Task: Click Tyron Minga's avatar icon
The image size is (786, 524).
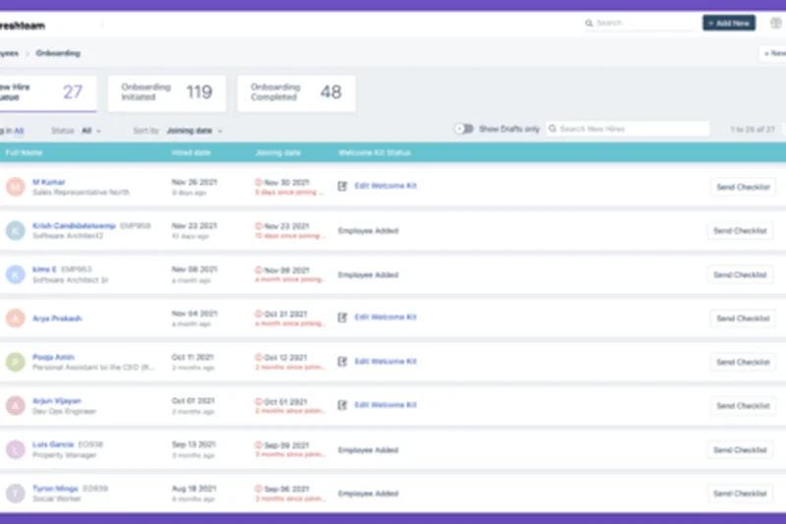Action: pos(16,494)
